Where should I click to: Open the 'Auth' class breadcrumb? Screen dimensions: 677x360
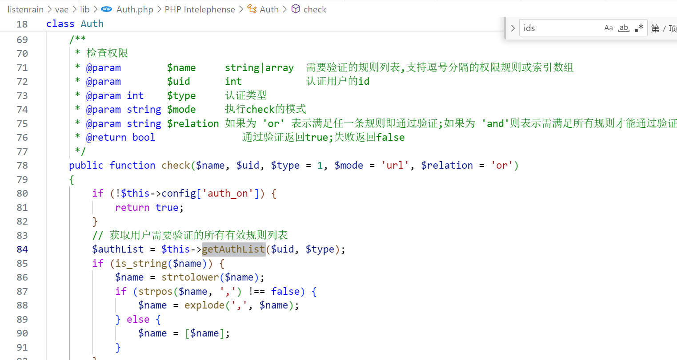(269, 9)
